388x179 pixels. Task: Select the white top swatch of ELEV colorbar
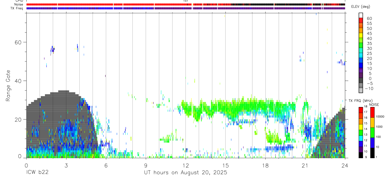point(361,15)
